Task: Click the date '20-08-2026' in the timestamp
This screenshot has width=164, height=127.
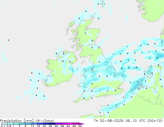Action: (x=112, y=121)
